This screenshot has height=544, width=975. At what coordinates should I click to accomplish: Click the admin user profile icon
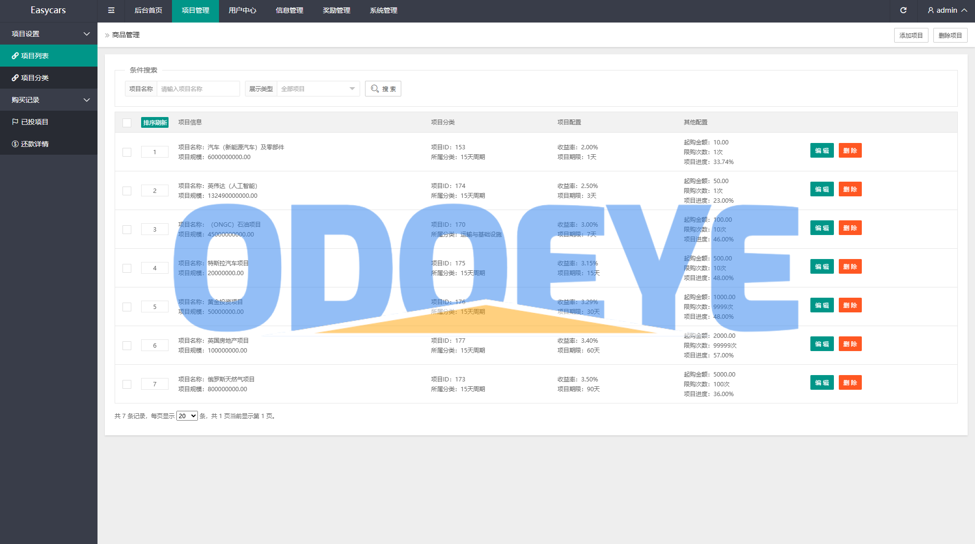point(930,10)
